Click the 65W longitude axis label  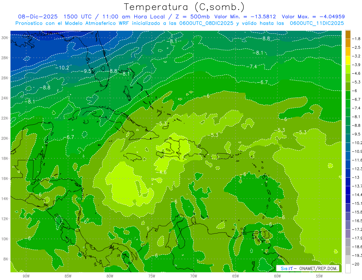pyautogui.click(x=236, y=276)
